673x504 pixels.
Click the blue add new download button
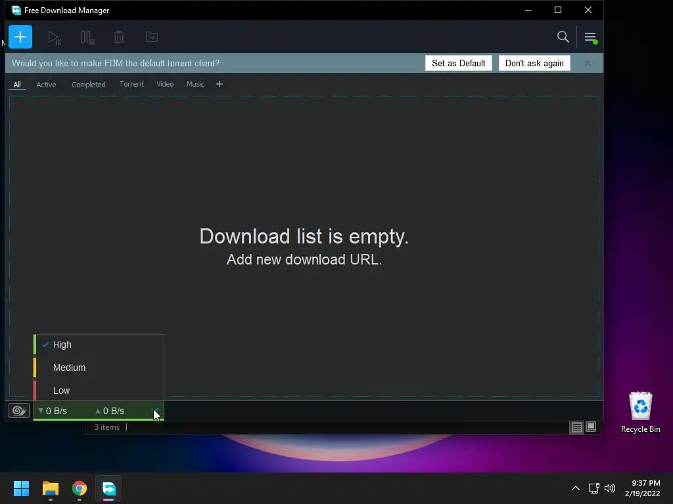(20, 37)
